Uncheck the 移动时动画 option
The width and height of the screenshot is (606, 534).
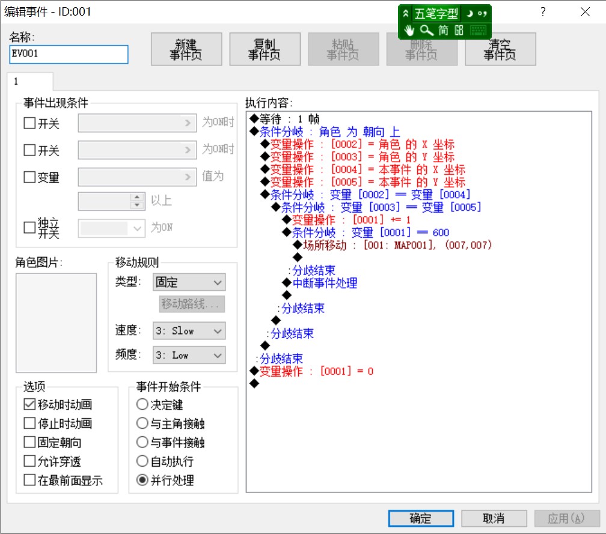[29, 404]
